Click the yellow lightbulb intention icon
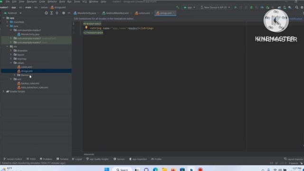Viewport: 304px width, 171px height. (x=86, y=28)
